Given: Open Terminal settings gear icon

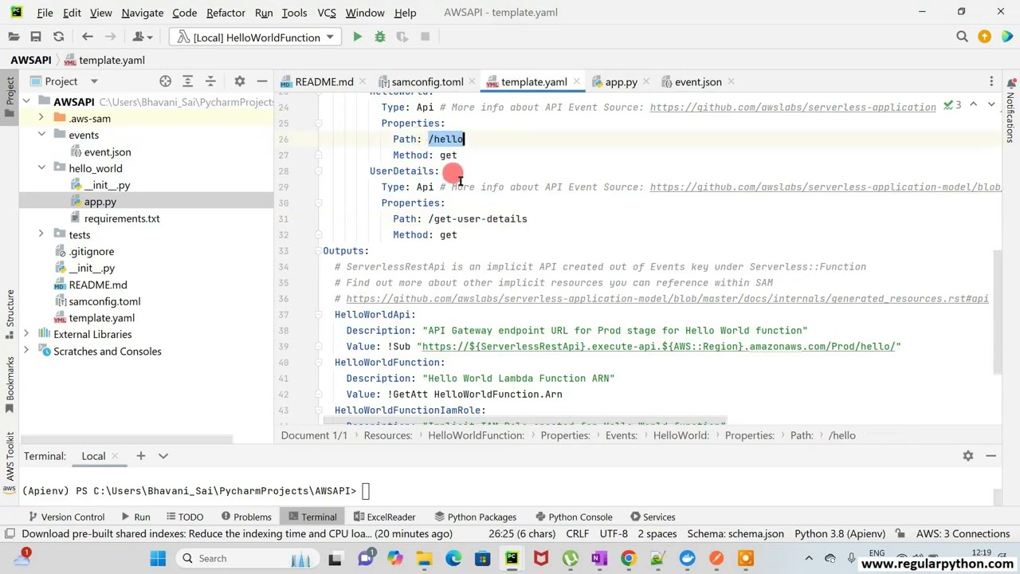Looking at the screenshot, I should (x=967, y=456).
